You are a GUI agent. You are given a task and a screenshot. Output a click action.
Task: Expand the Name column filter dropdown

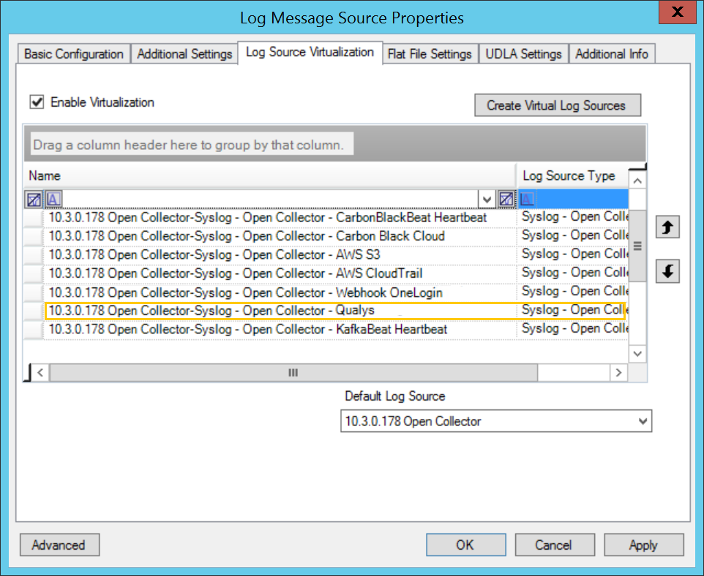(486, 199)
